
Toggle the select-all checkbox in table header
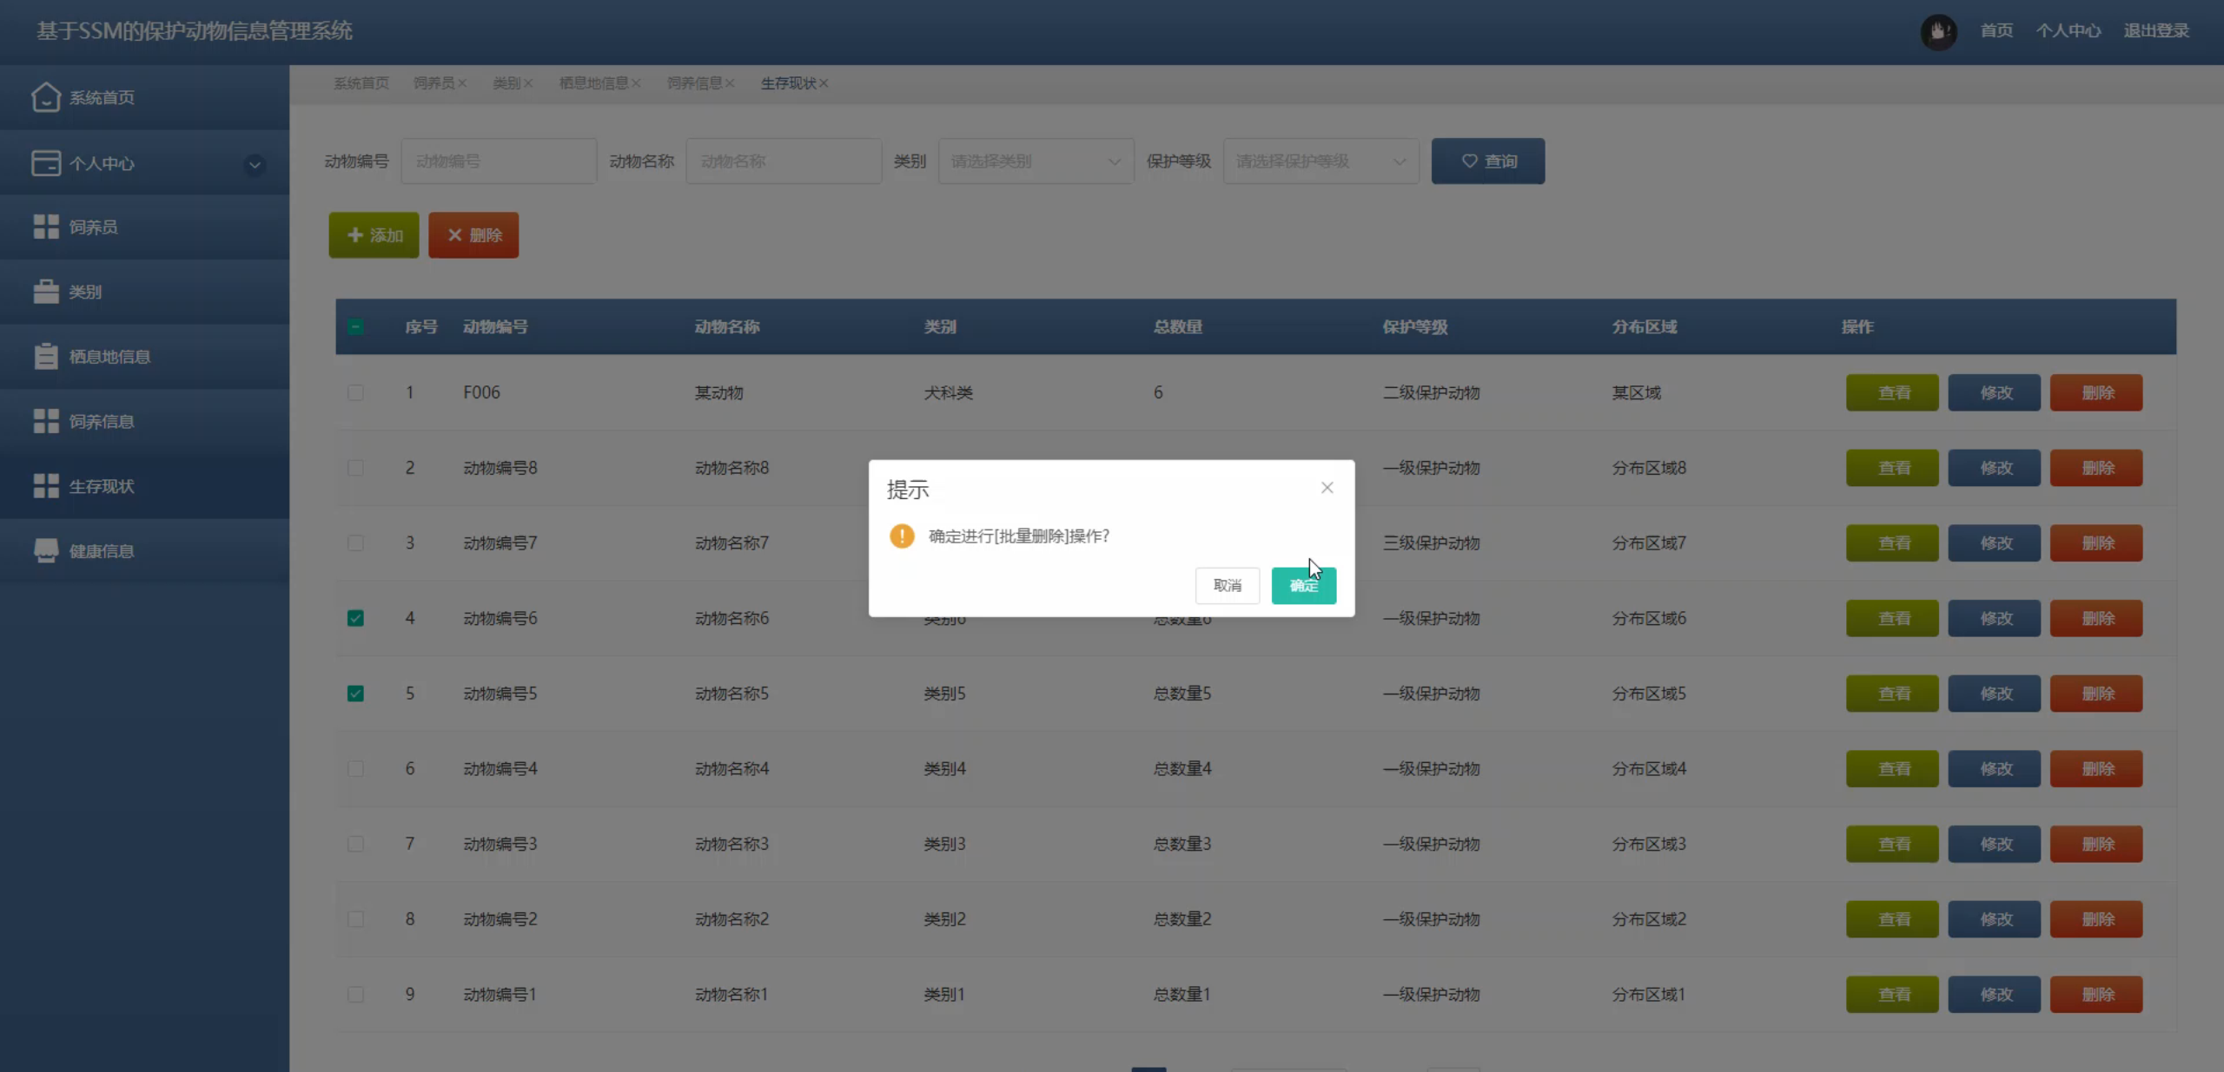pos(355,327)
